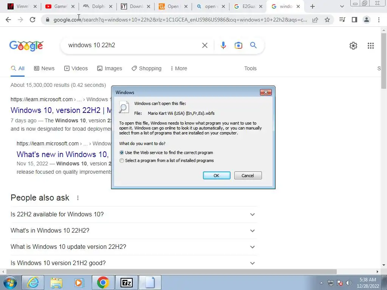Click the share page icon in address bar
The image size is (387, 290).
pyautogui.click(x=315, y=20)
